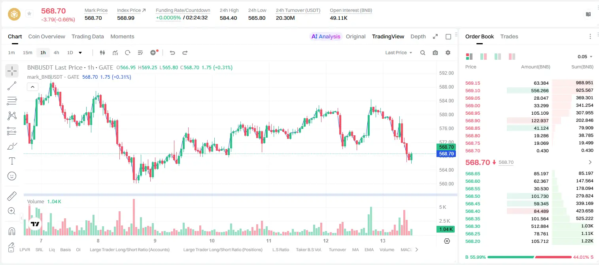Click the AI Analysis button
The width and height of the screenshot is (599, 265).
pos(326,36)
